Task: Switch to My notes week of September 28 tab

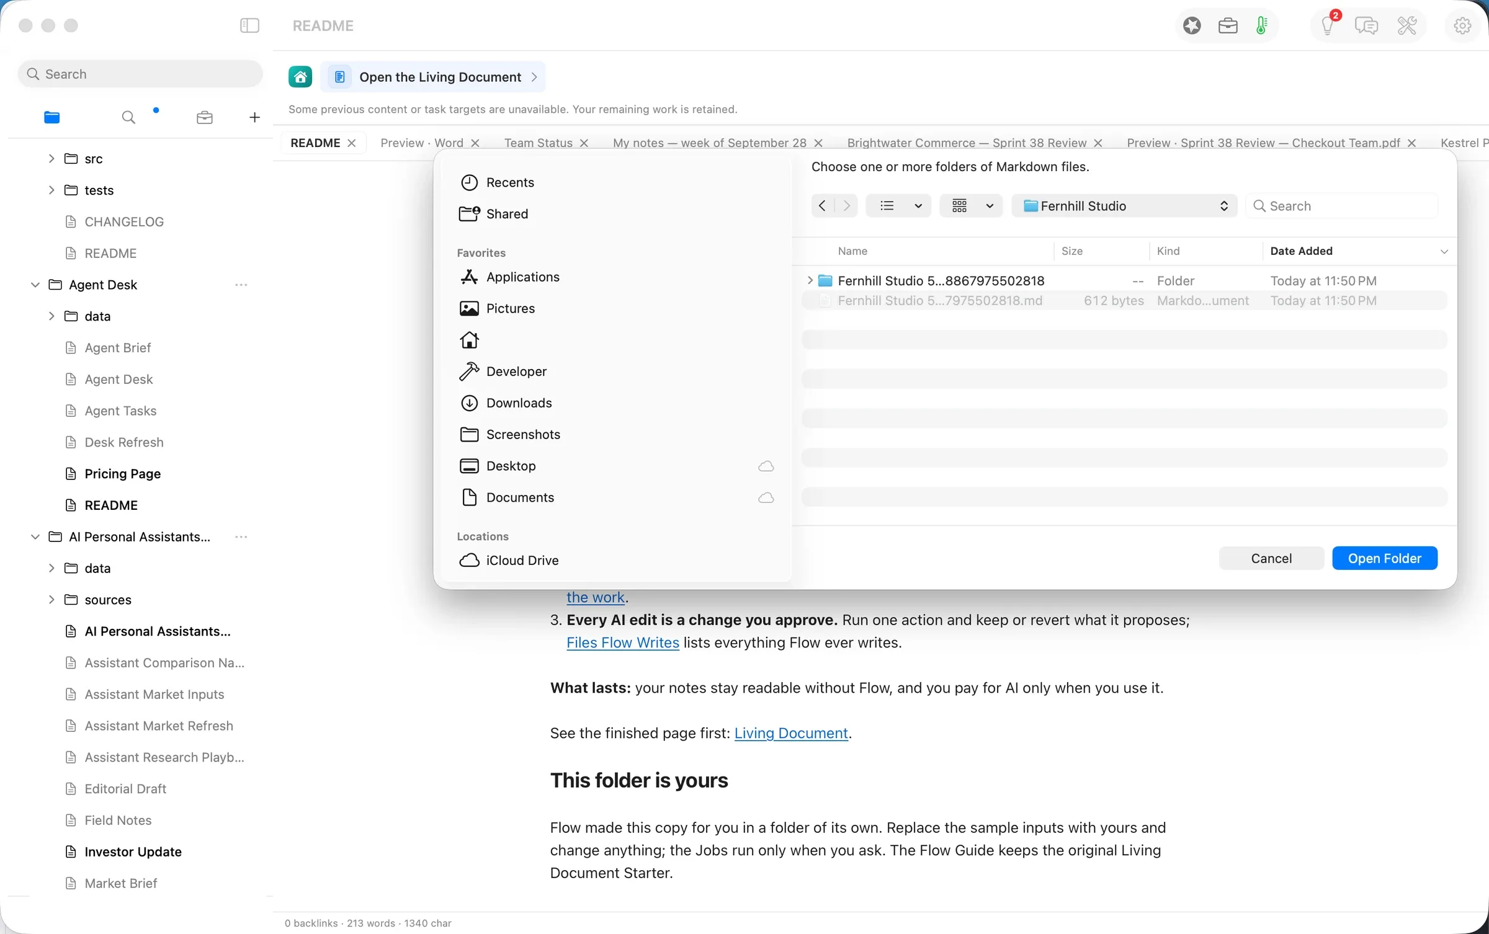Action: click(x=710, y=143)
